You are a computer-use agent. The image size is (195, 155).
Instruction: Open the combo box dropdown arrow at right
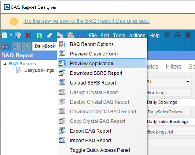tap(188, 82)
